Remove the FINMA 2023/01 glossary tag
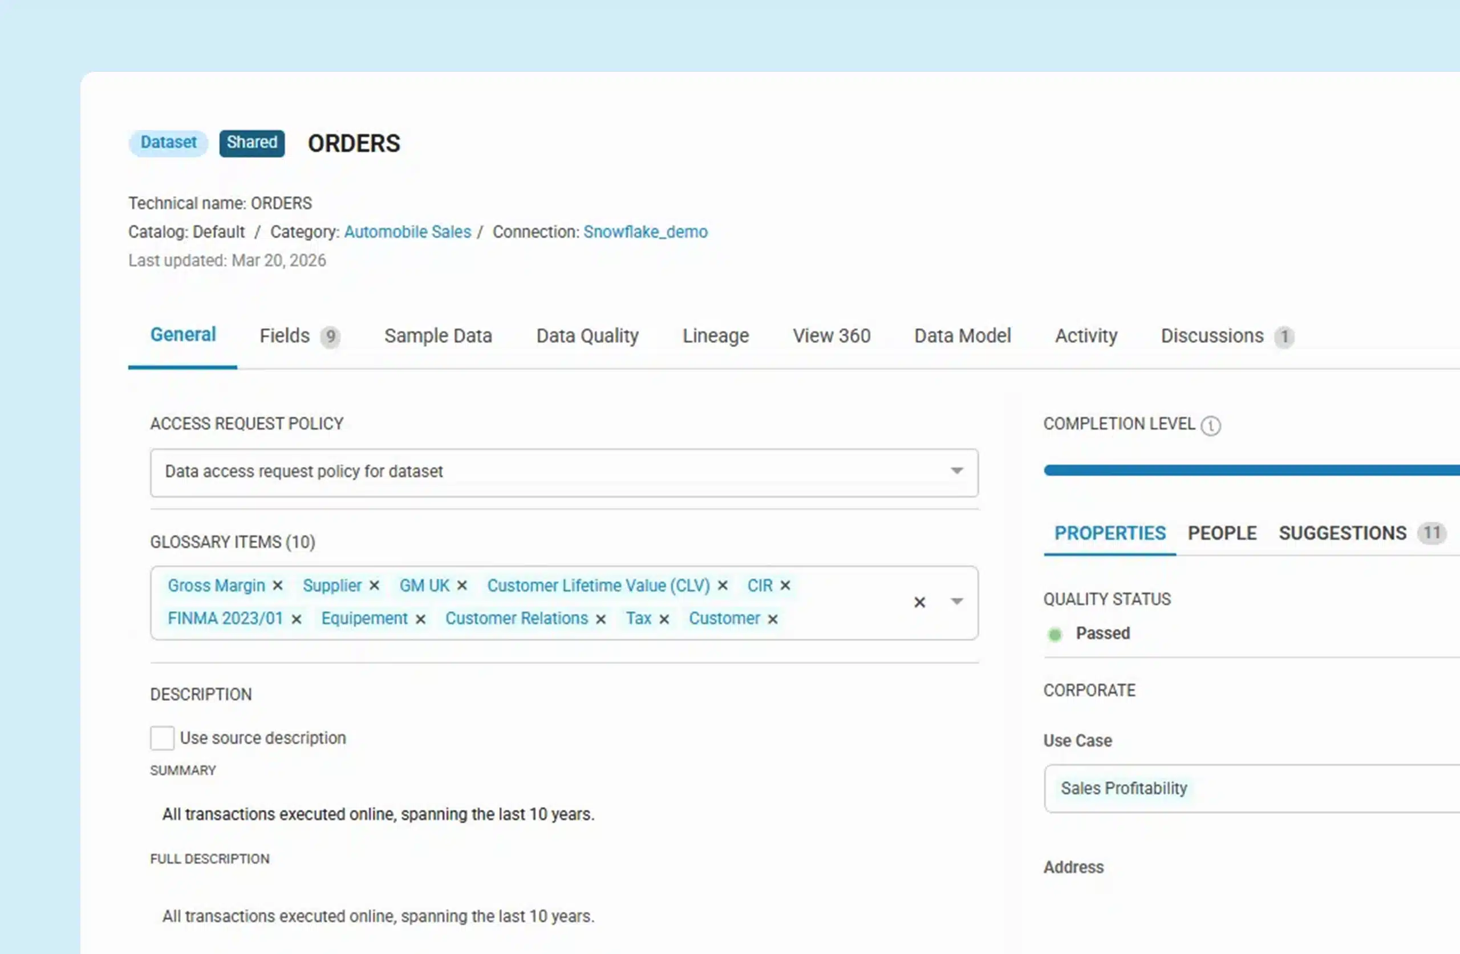This screenshot has width=1460, height=954. click(x=297, y=620)
